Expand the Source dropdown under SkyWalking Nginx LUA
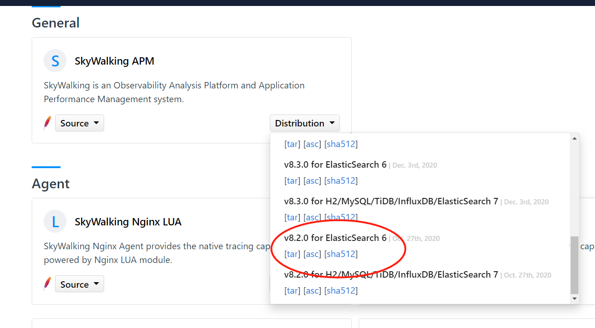The image size is (595, 328). [x=79, y=284]
